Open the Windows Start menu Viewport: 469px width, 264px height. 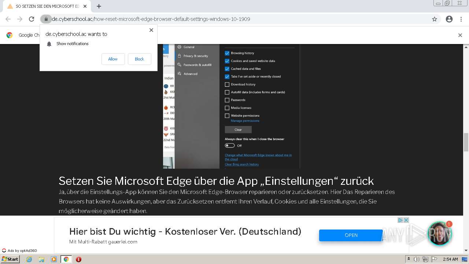click(x=10, y=259)
